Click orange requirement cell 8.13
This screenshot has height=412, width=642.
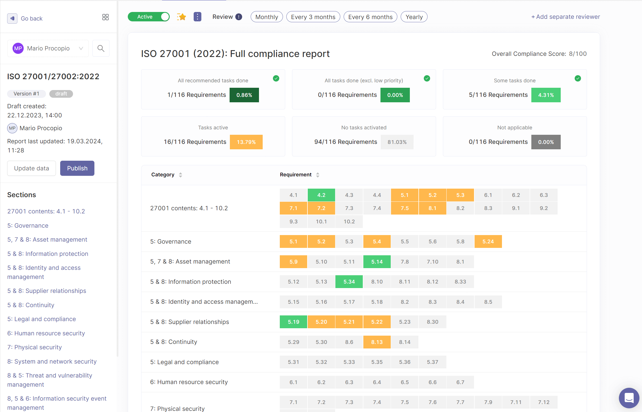377,342
